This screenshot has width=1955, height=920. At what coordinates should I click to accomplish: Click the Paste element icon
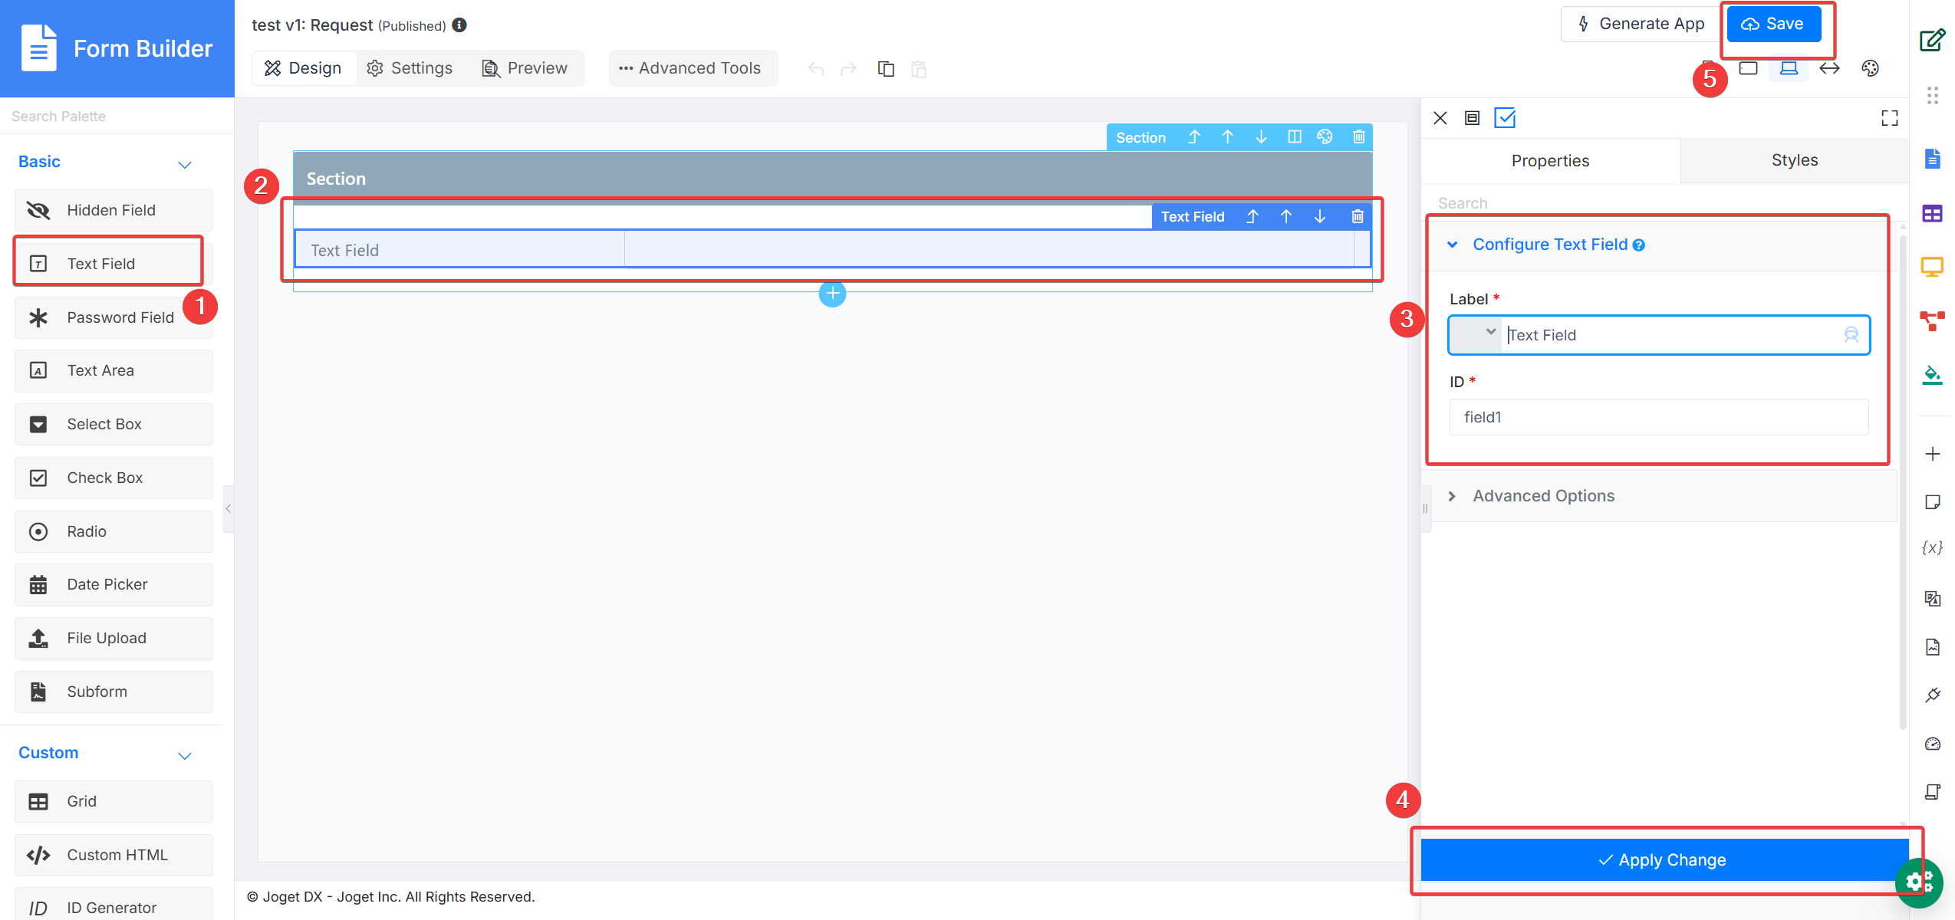point(919,69)
